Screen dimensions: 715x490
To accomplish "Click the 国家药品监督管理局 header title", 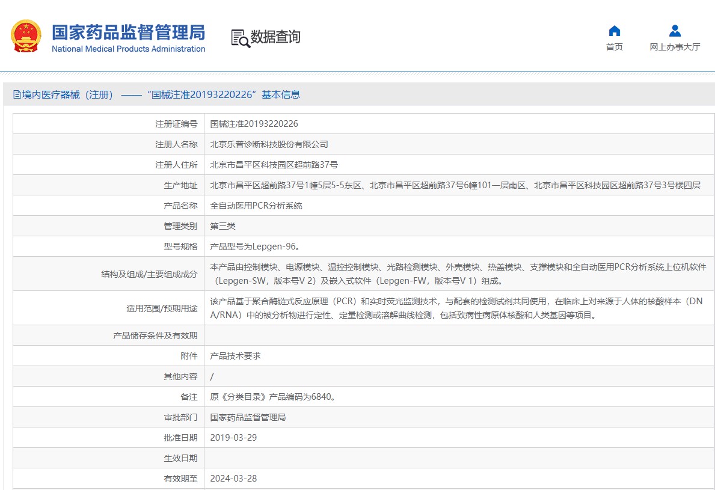I will point(129,32).
